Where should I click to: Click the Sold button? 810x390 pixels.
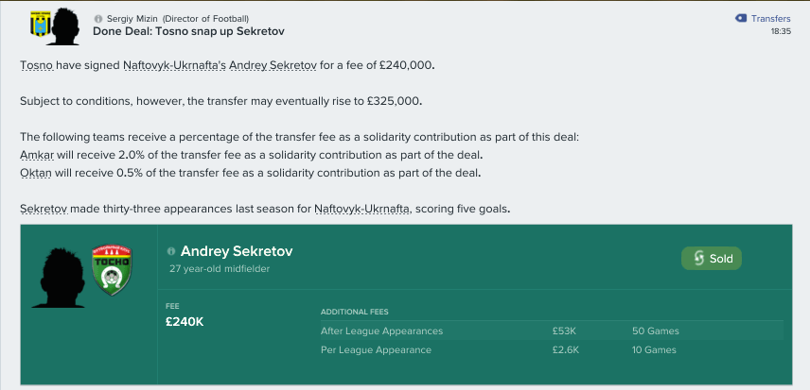(712, 259)
